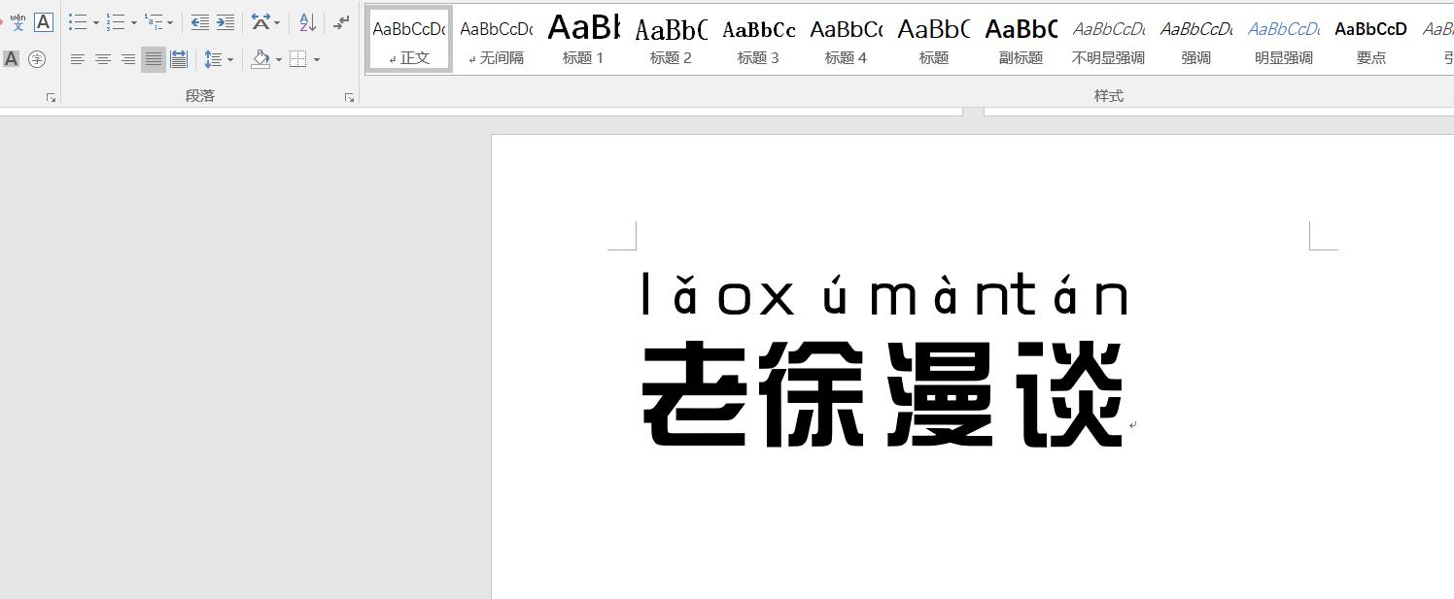Open the Shading paint bucket dropdown

point(279,59)
